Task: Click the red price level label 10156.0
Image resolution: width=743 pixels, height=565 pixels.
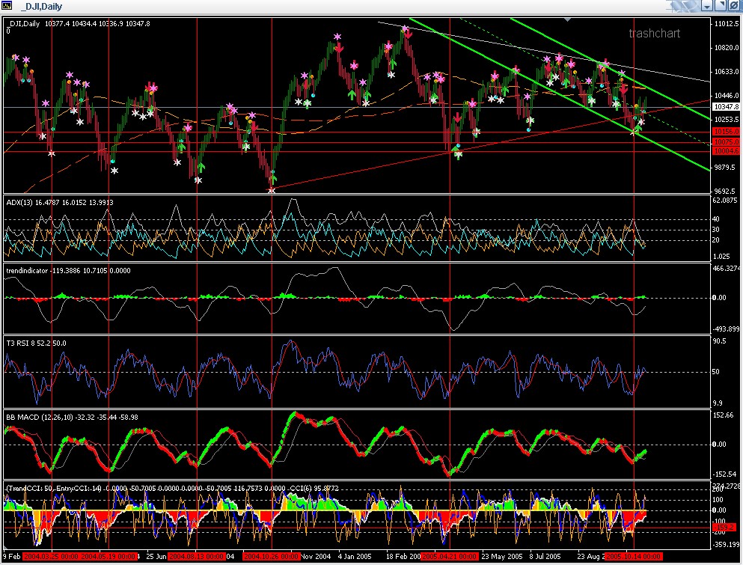Action: click(x=726, y=132)
